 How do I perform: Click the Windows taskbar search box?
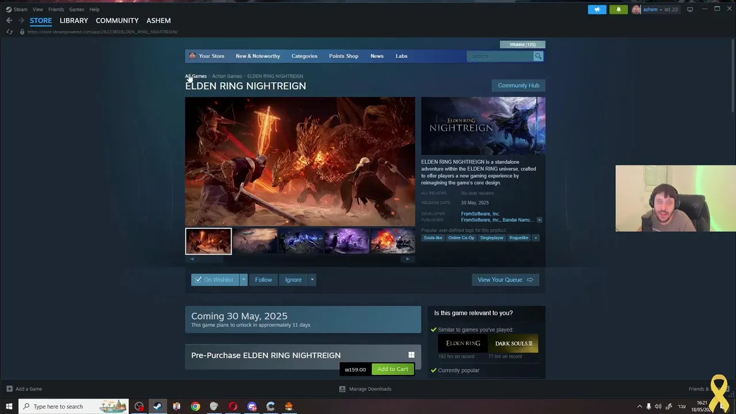pos(74,407)
